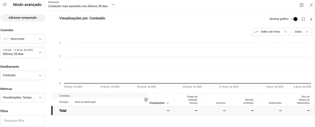Click the Nana Quest channel avatar icon
The height and width of the screenshot is (127, 315).
coord(6,39)
